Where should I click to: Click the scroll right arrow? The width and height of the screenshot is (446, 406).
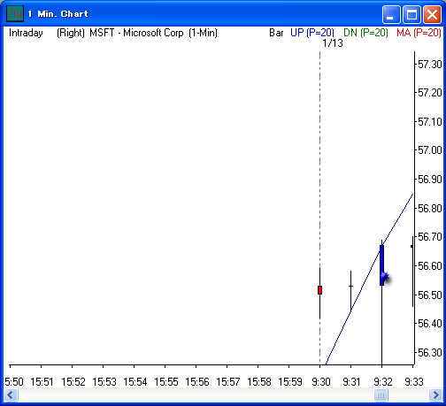434,395
